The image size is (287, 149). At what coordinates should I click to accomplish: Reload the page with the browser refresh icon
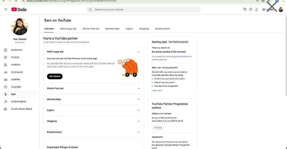[16, 1]
